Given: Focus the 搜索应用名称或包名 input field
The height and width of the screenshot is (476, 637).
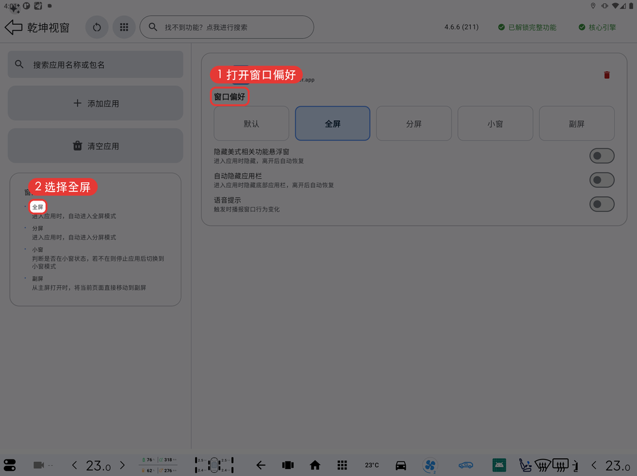Looking at the screenshot, I should [x=96, y=64].
